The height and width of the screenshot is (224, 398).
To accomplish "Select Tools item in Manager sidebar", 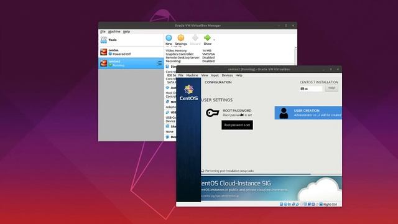I will point(131,40).
